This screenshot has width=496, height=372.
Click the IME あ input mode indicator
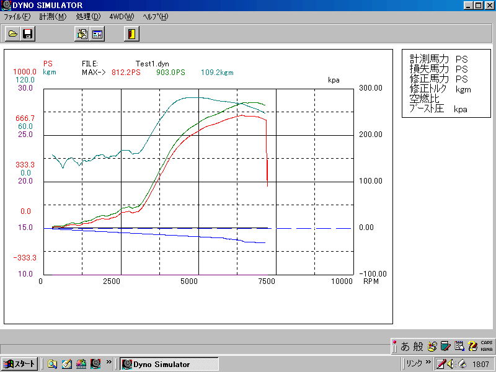tap(405, 347)
